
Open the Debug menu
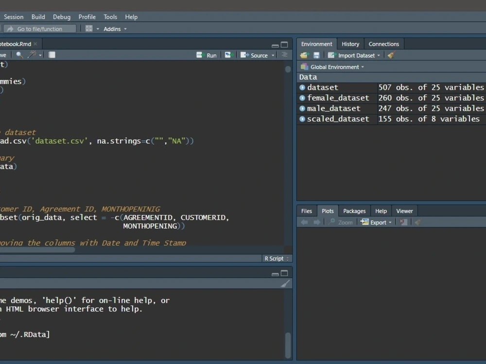tap(62, 17)
